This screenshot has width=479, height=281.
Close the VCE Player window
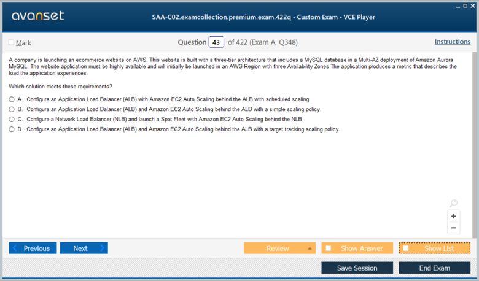[472, 6]
